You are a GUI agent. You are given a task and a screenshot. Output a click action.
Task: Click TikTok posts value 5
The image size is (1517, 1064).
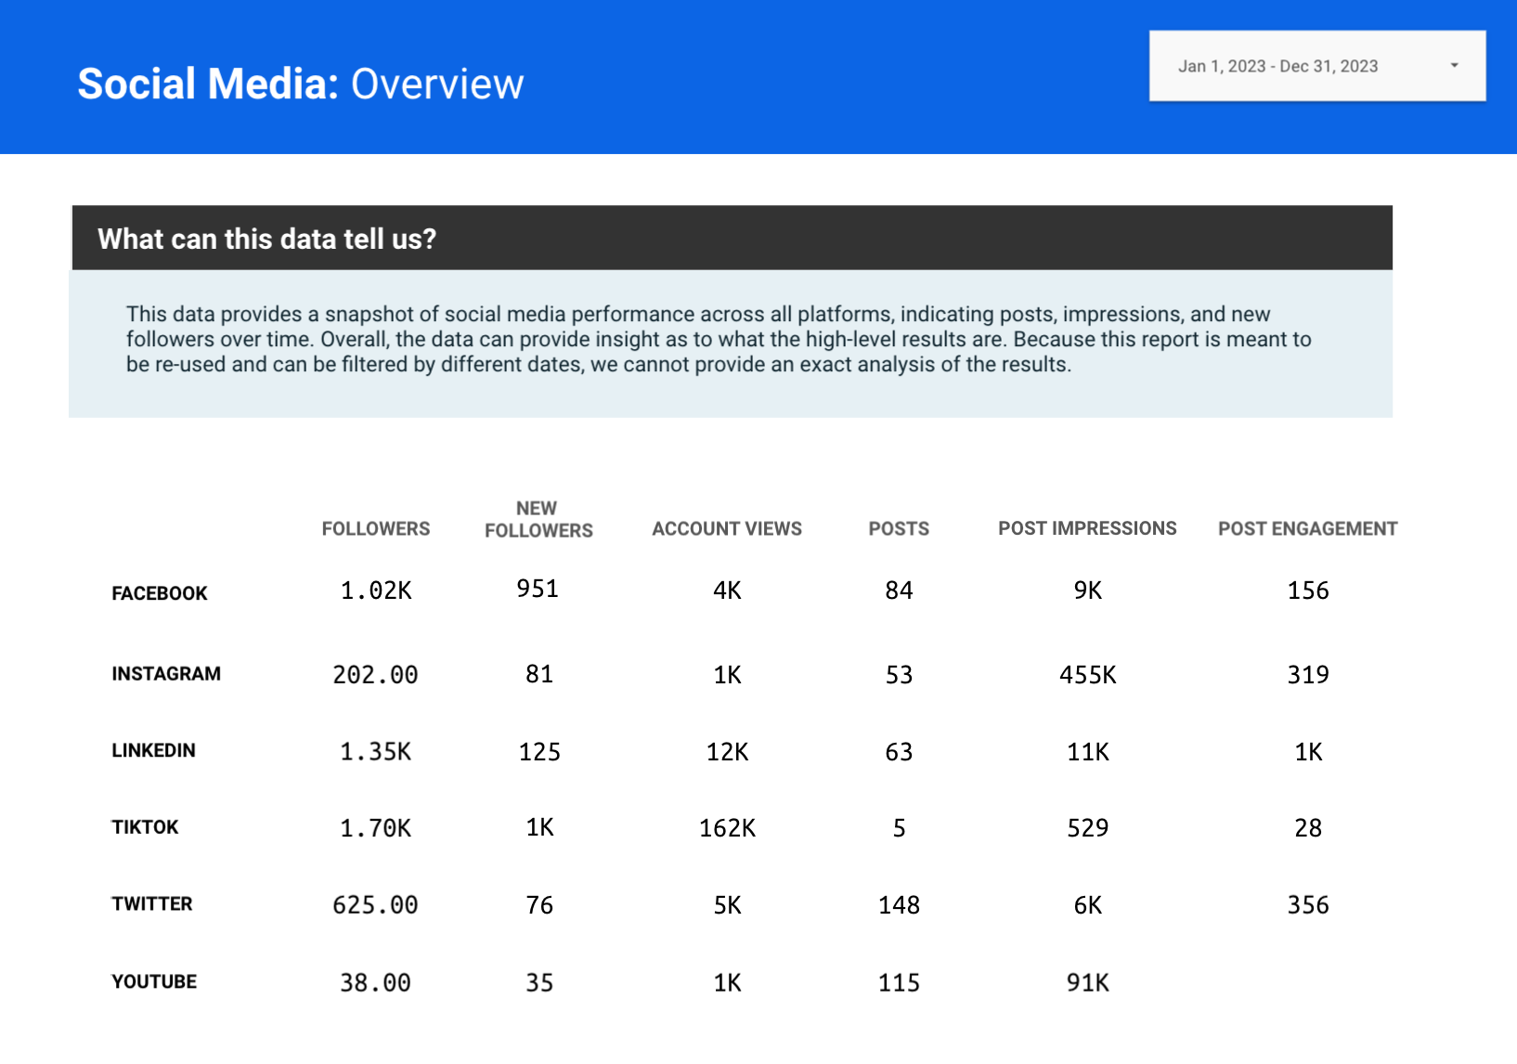point(899,828)
